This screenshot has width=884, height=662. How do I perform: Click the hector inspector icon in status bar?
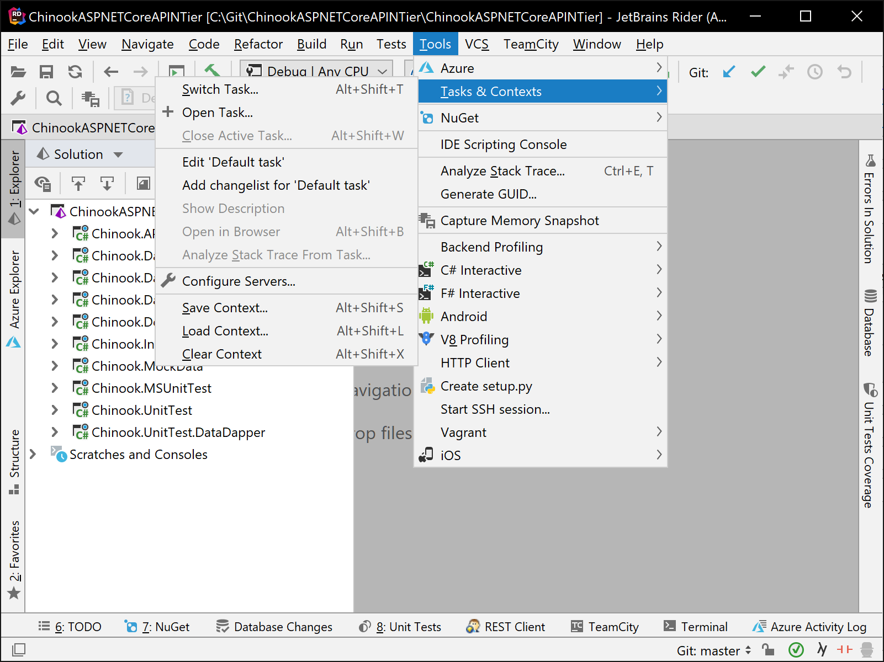[x=867, y=650]
